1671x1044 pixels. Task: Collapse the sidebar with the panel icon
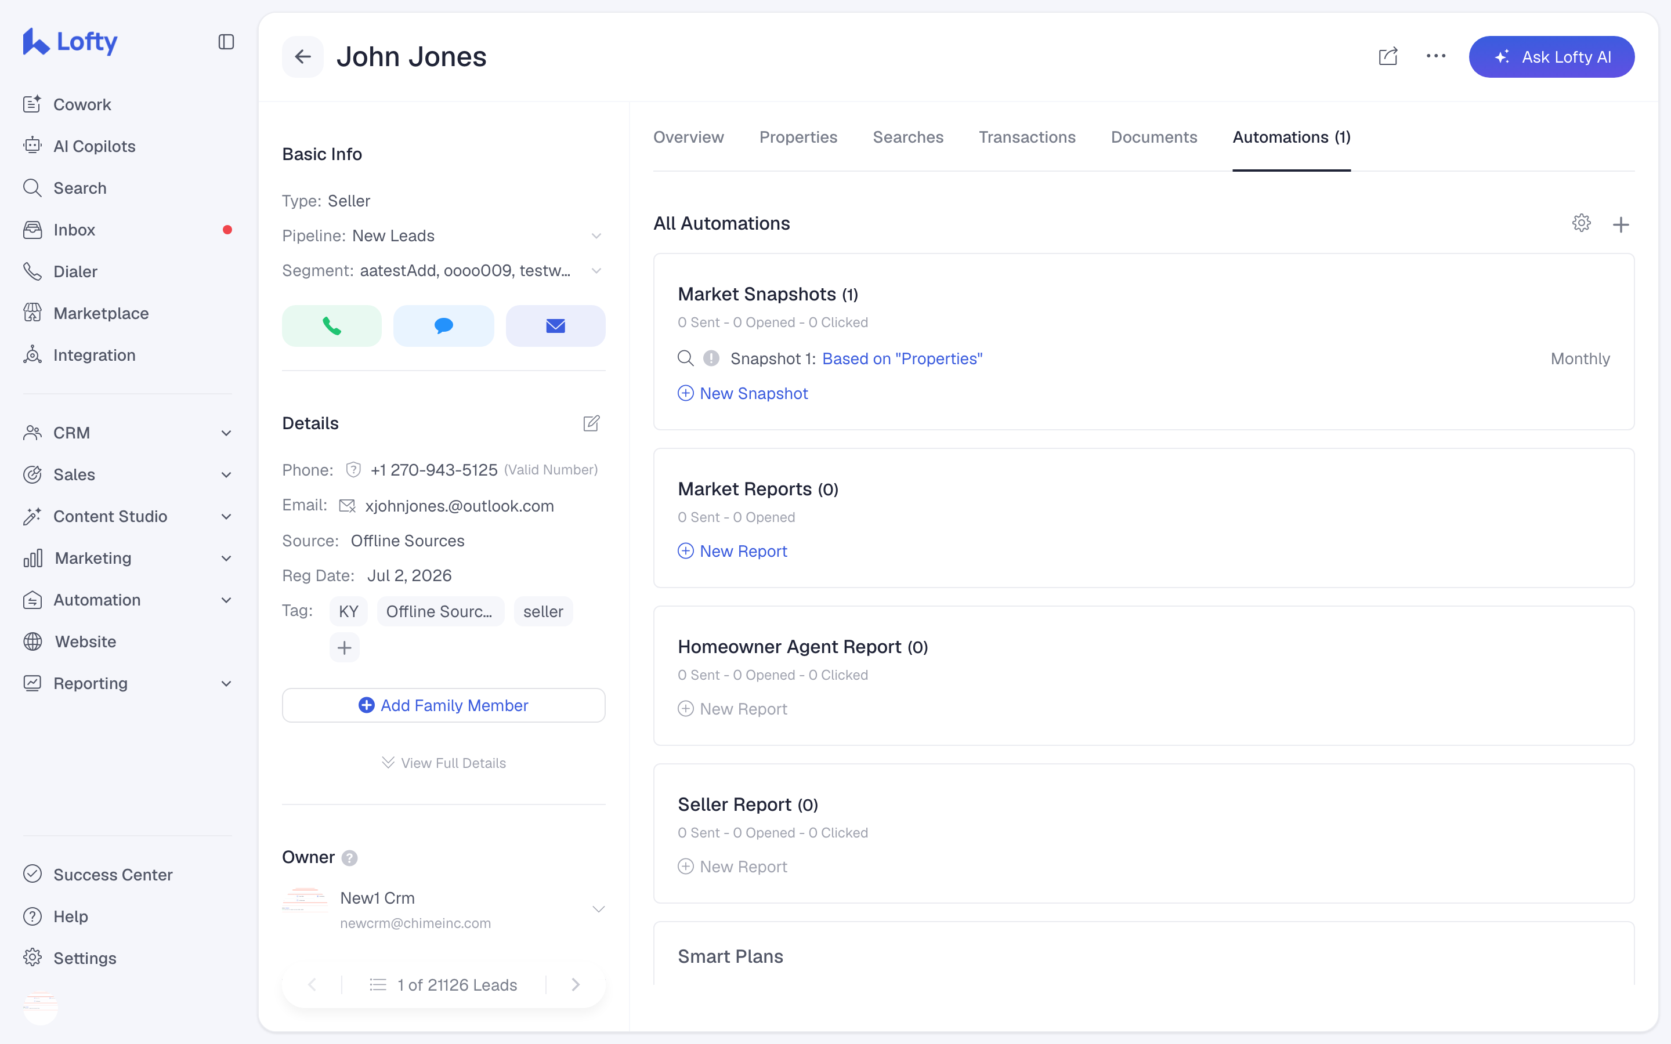[226, 42]
